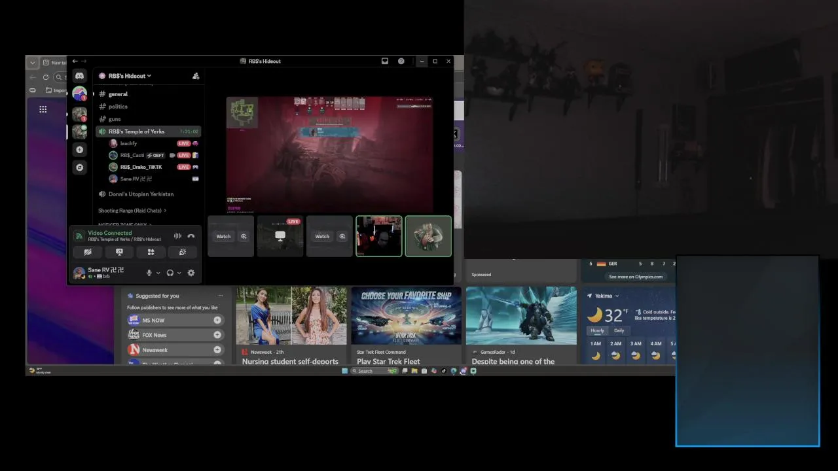Mute the microphone
The height and width of the screenshot is (471, 838).
pyautogui.click(x=149, y=273)
